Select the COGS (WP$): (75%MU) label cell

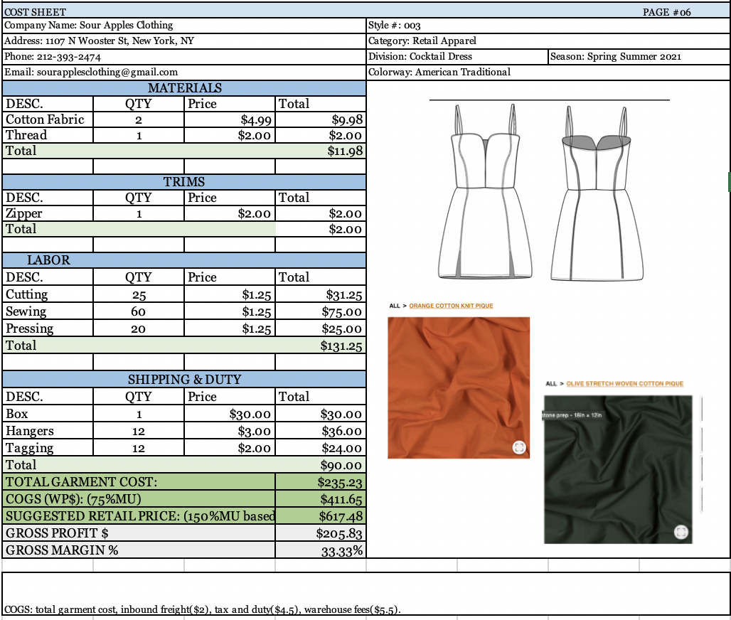click(x=139, y=499)
